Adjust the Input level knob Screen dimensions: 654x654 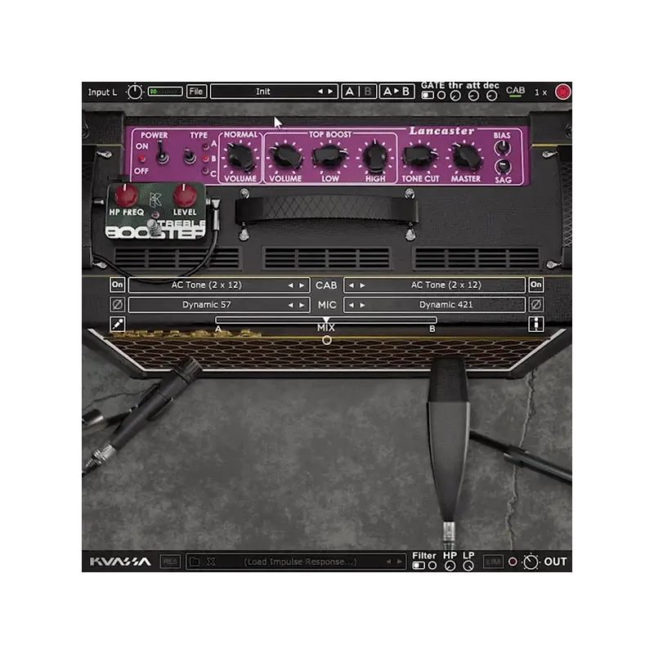tap(134, 92)
